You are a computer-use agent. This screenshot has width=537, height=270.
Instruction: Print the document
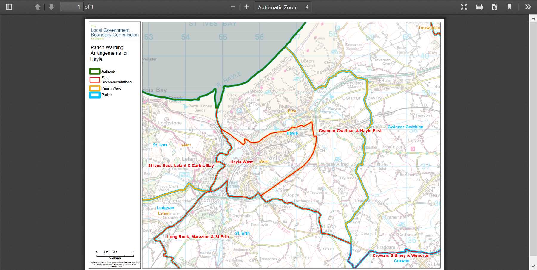(479, 7)
